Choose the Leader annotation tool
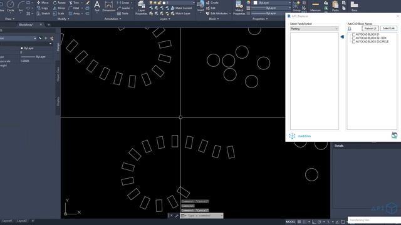The width and height of the screenshot is (401, 225). click(123, 8)
